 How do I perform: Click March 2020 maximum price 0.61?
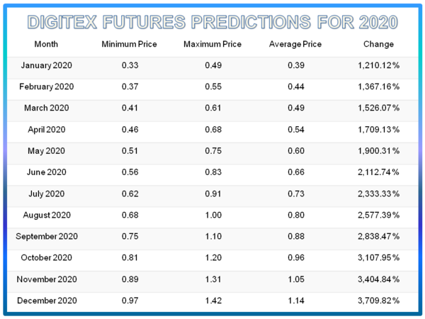click(x=212, y=108)
